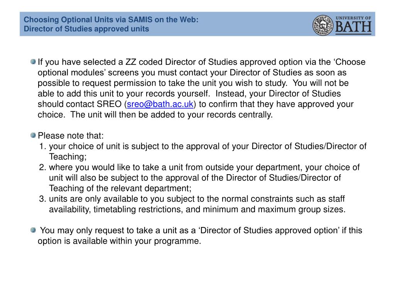Click the subtitle 'Director of Studies approved units'
Viewport: 395px width, 296px height.
86,29
